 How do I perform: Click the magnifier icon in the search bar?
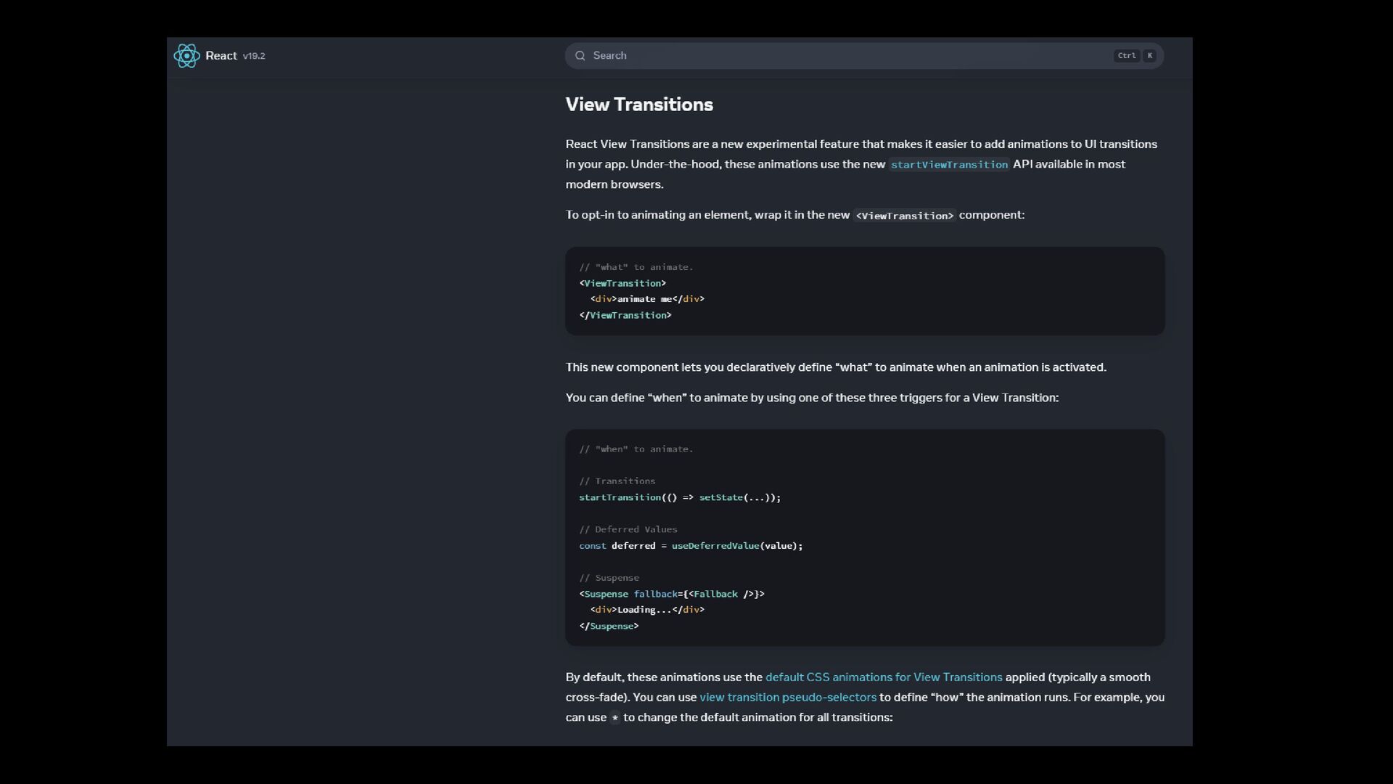[580, 56]
